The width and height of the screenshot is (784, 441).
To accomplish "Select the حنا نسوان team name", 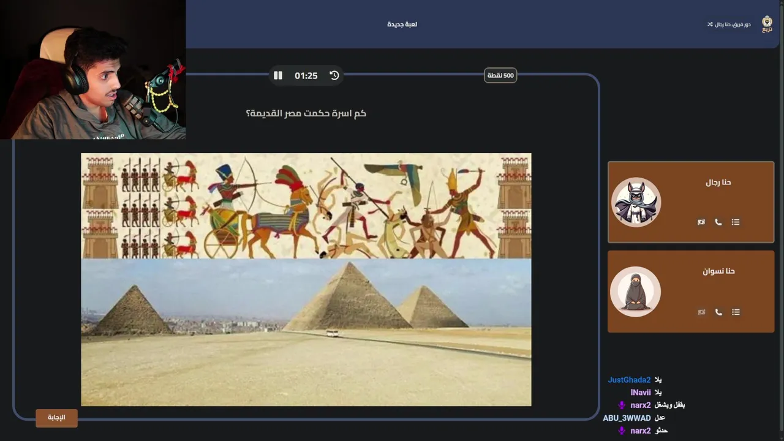I will coord(718,271).
